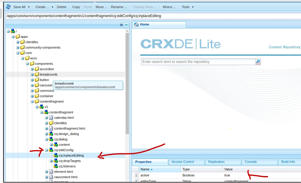Switch to the Home tab
The width and height of the screenshot is (301, 183).
point(159,24)
